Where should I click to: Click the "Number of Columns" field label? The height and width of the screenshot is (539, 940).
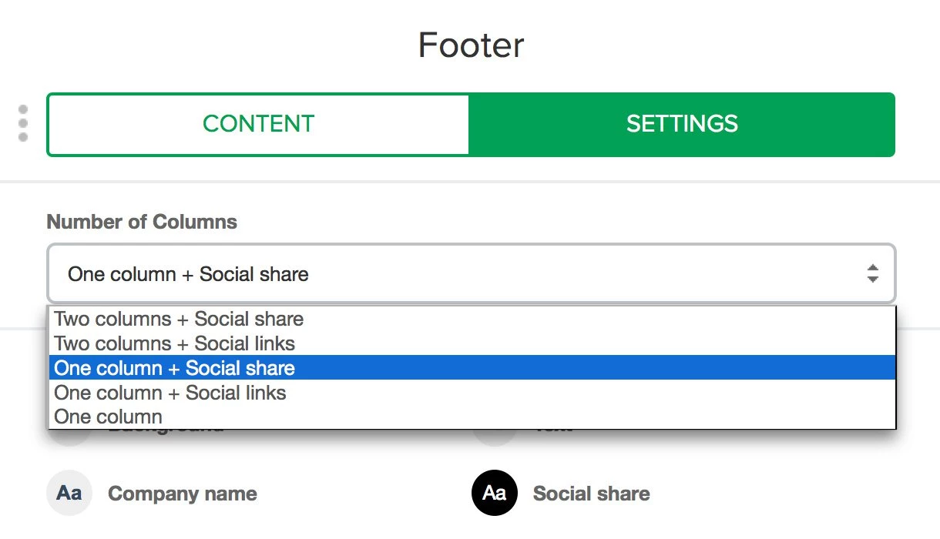pos(142,222)
